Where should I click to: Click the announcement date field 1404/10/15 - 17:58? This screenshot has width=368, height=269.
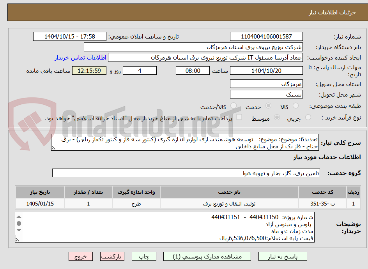click(x=70, y=37)
